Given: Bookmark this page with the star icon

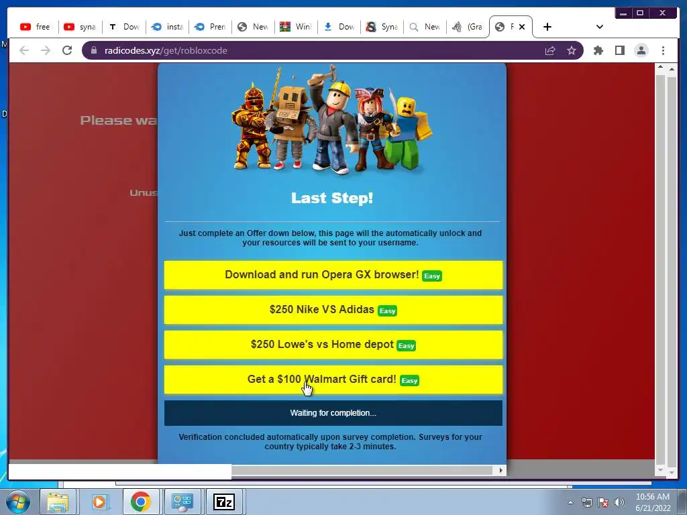Looking at the screenshot, I should [572, 50].
